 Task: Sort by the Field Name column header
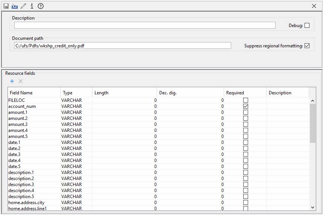(34, 92)
